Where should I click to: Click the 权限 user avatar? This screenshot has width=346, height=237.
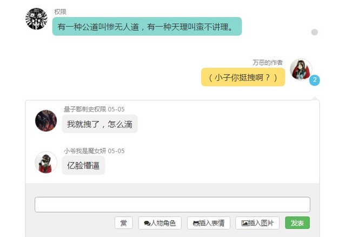click(x=36, y=19)
